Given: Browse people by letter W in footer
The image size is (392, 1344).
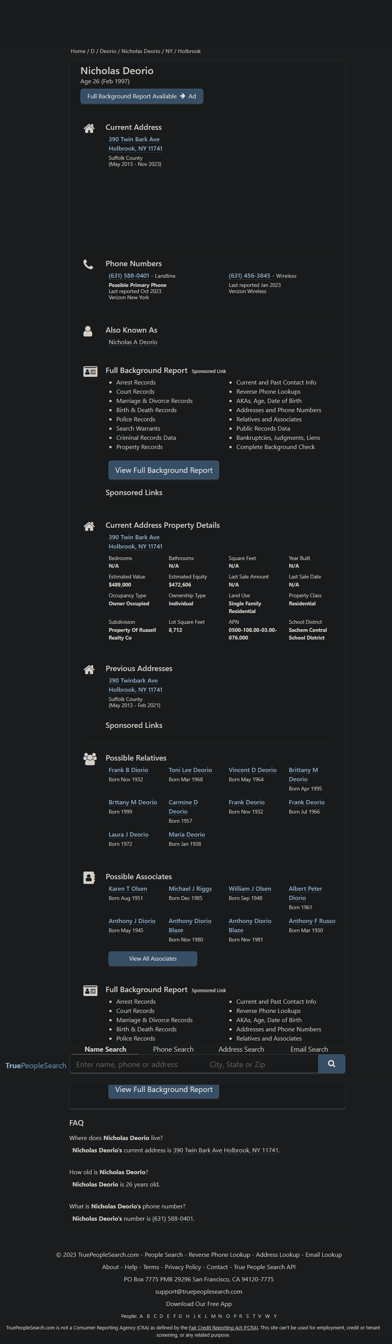Looking at the screenshot, I should coord(267,1316).
